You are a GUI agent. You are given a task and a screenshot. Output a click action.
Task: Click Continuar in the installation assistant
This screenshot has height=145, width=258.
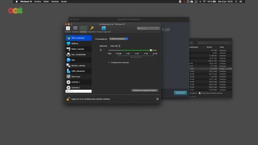point(181,93)
